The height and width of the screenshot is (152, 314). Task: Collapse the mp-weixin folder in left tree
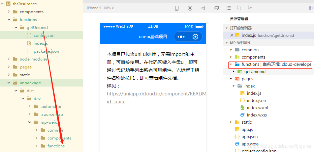coord(29,122)
